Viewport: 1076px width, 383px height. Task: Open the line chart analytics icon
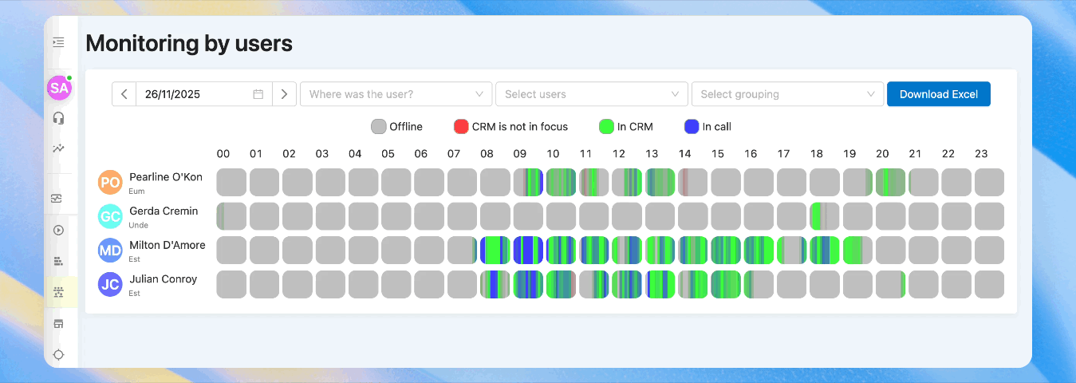58,148
